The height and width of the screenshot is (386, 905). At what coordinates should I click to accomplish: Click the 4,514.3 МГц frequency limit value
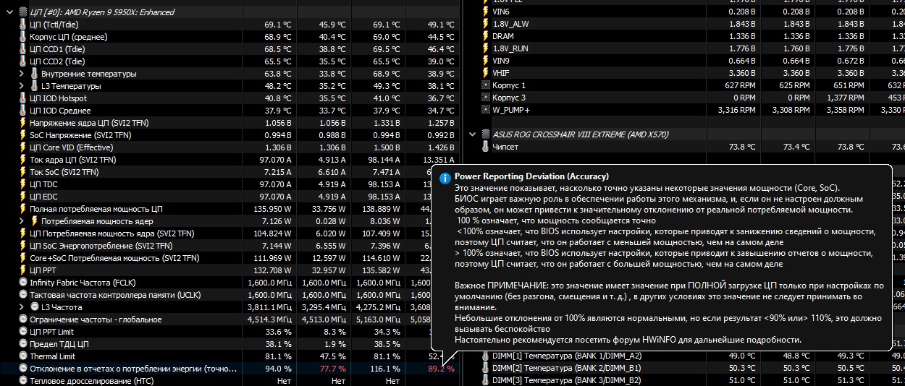pos(268,319)
